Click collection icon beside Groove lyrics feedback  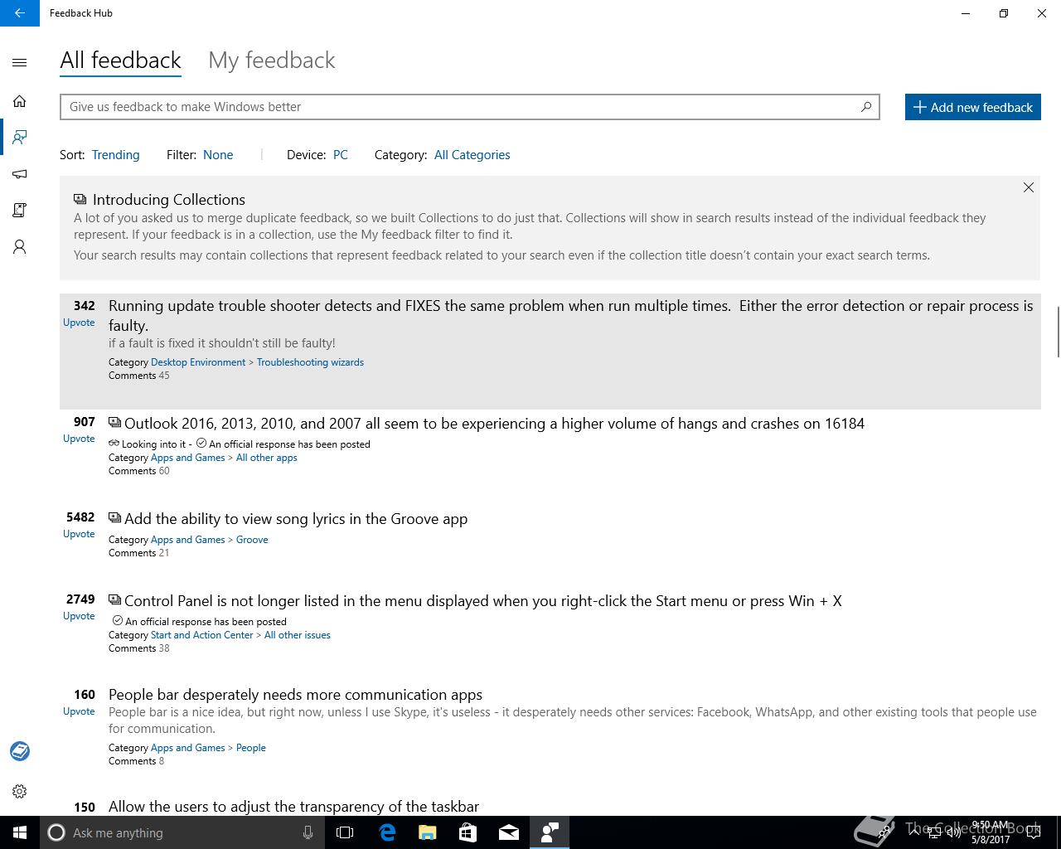click(114, 518)
